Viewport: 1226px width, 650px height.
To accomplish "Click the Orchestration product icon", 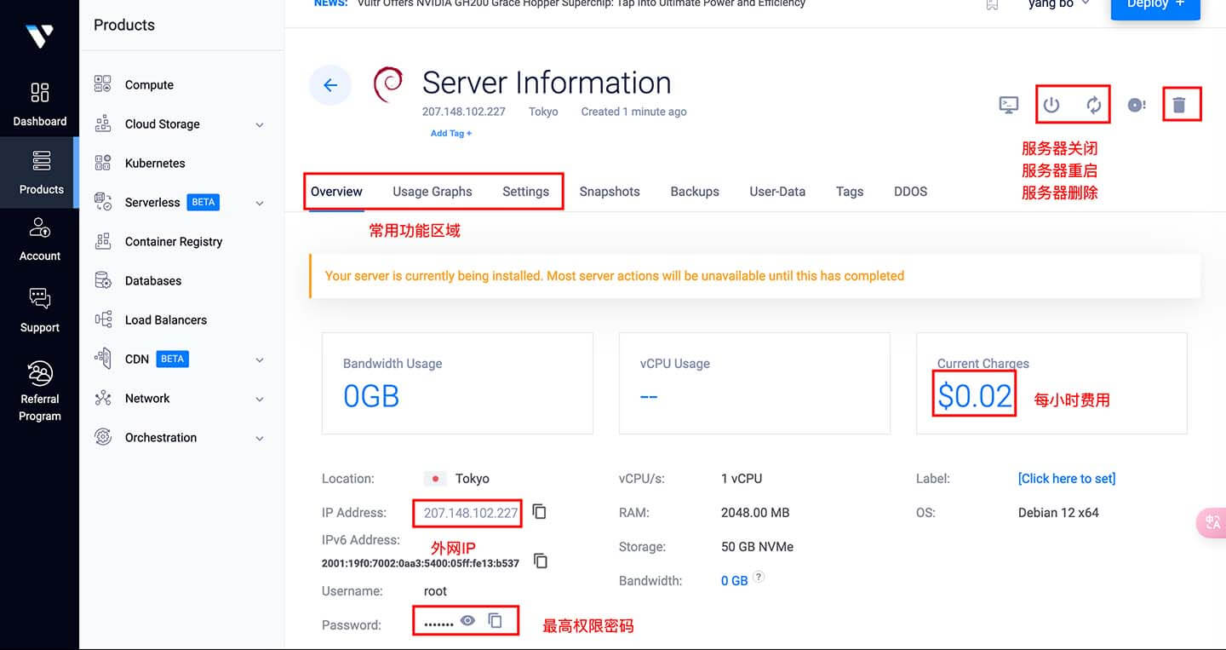I will pyautogui.click(x=103, y=437).
